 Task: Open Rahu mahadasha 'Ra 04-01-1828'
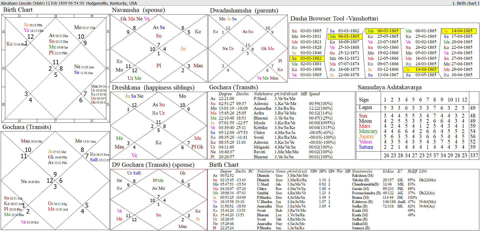click(x=306, y=47)
